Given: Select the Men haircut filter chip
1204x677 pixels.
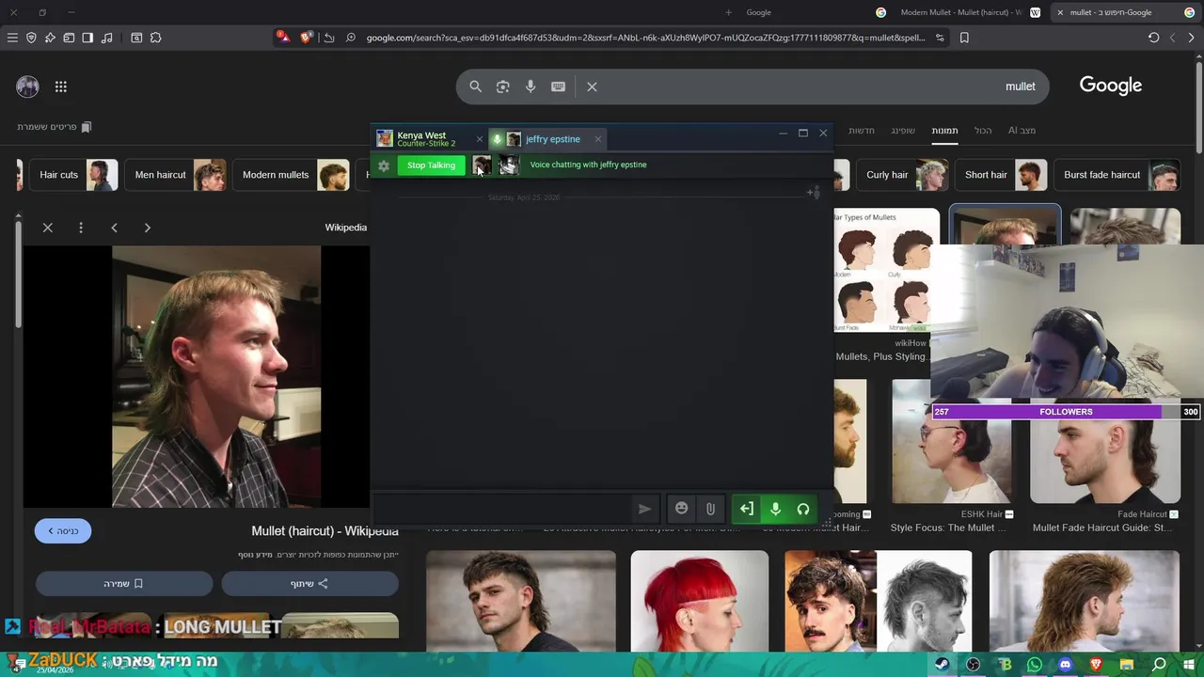Looking at the screenshot, I should point(175,175).
